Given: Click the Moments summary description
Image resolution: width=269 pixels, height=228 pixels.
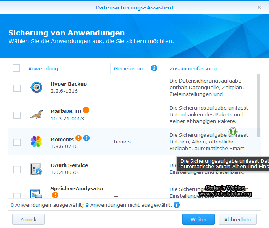Looking at the screenshot, I should [209, 142].
